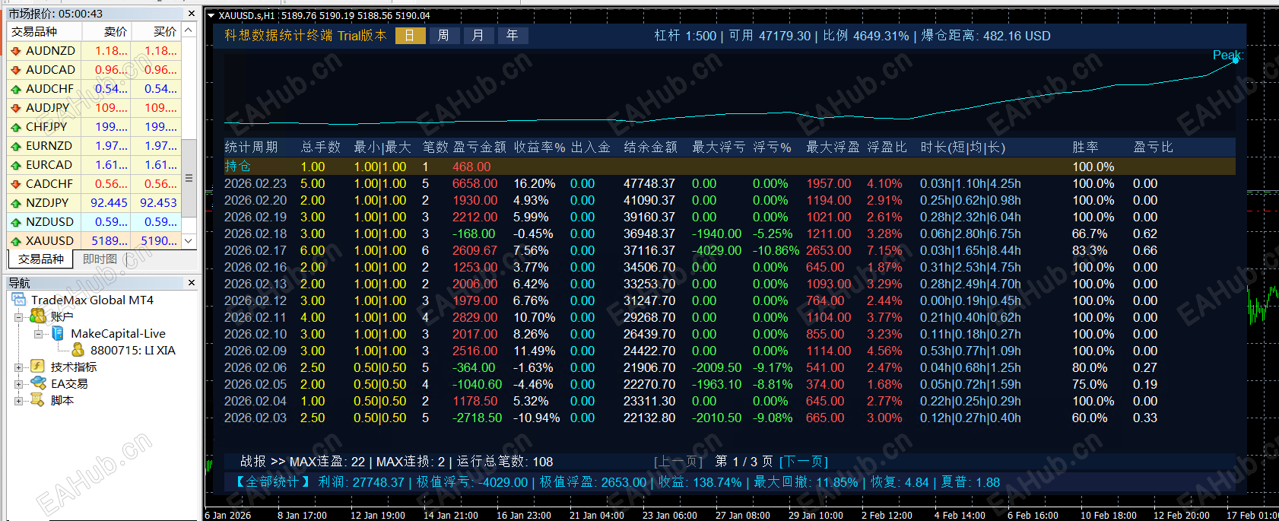
Task: Select the 交易品种 tab below Market Watch
Action: tap(41, 259)
